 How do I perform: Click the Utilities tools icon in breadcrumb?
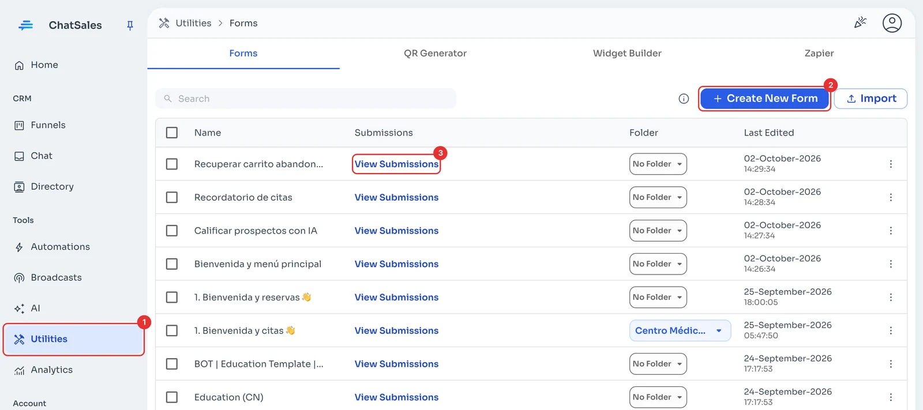coord(164,23)
